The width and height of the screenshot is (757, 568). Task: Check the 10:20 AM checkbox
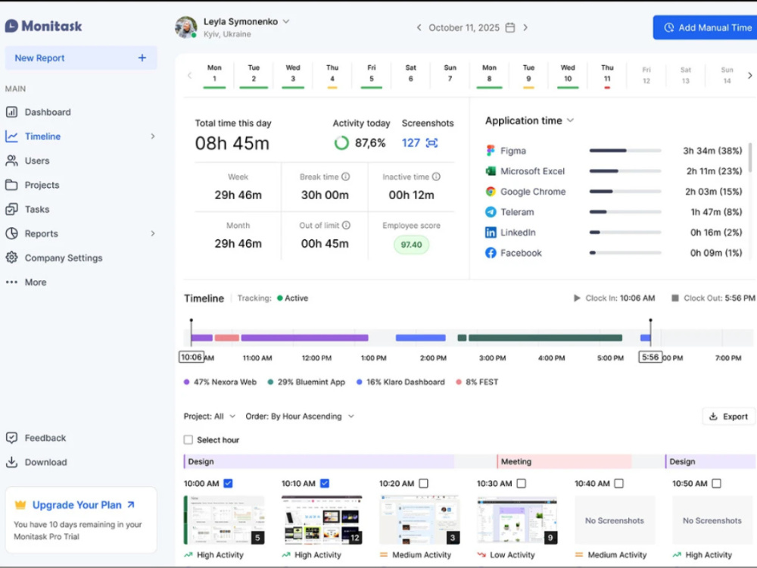point(423,483)
